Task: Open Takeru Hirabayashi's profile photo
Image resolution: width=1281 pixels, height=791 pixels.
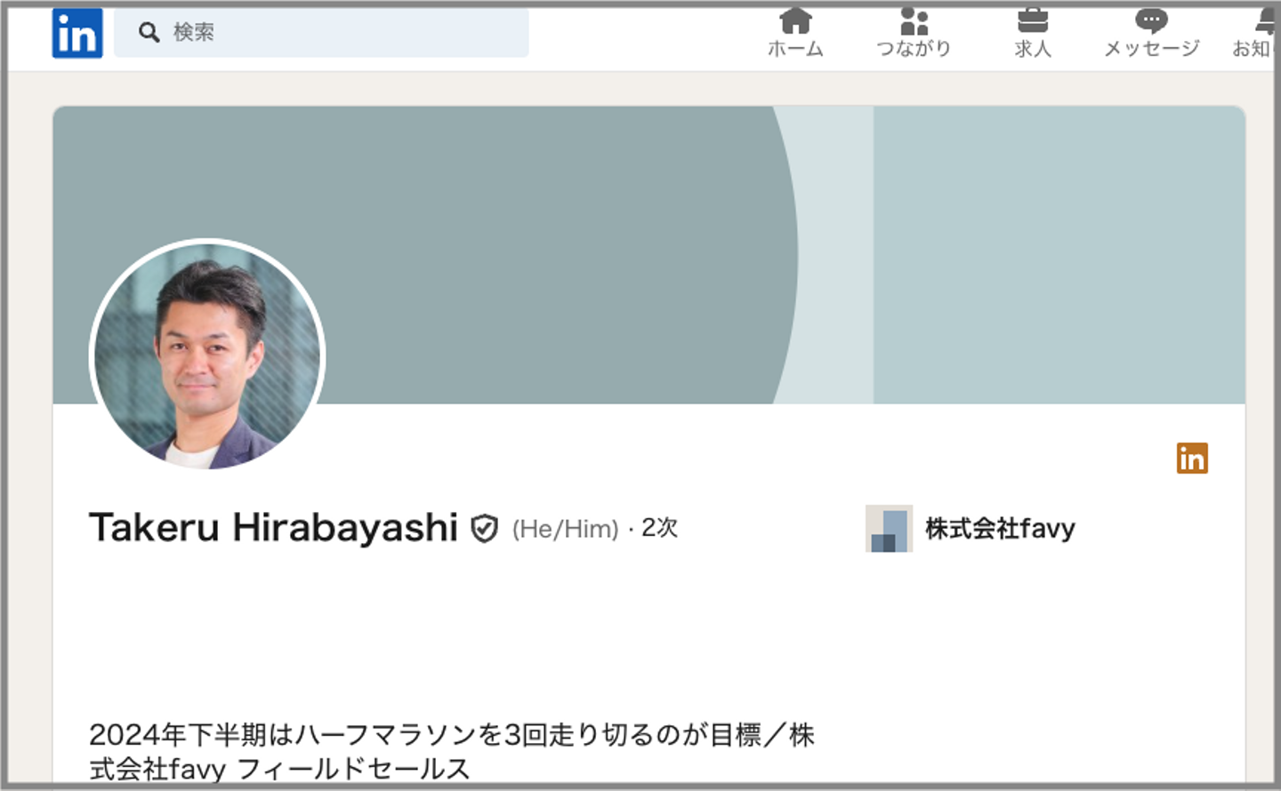Action: 207,356
